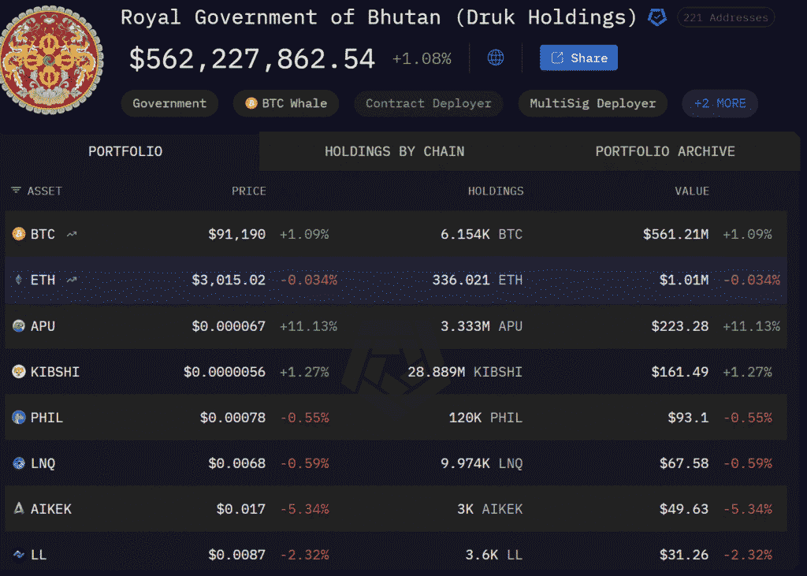Open the asset filter icon in the header
The height and width of the screenshot is (576, 807).
[x=16, y=191]
